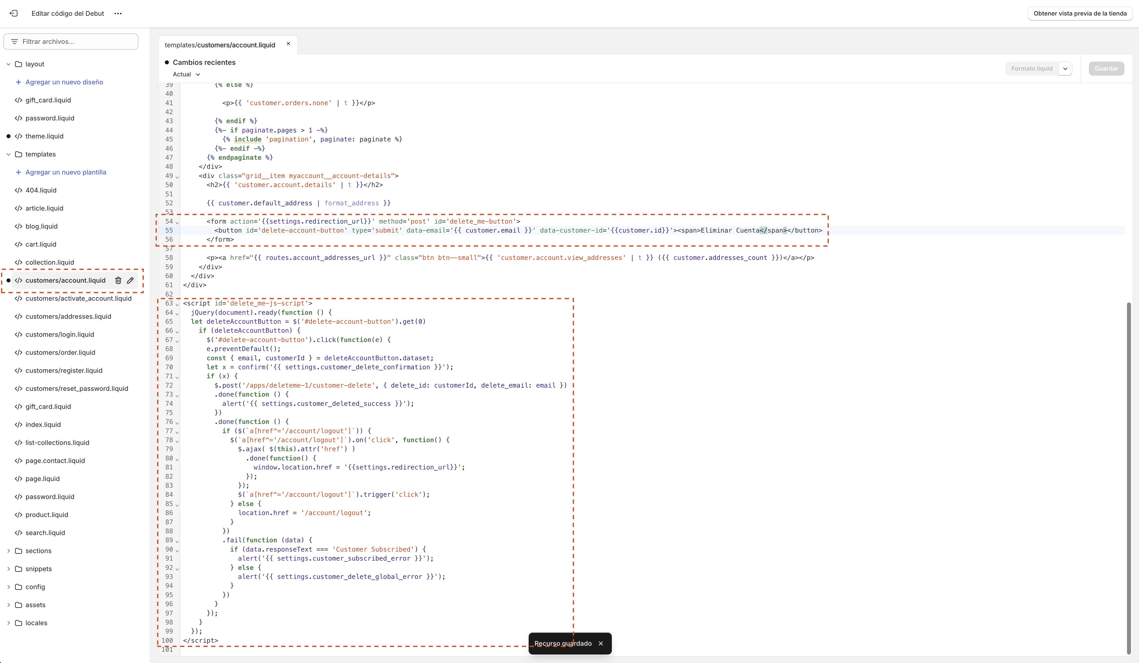Delete customers/account.liquid with trash icon
Screen dimensions: 1139x663
click(118, 280)
